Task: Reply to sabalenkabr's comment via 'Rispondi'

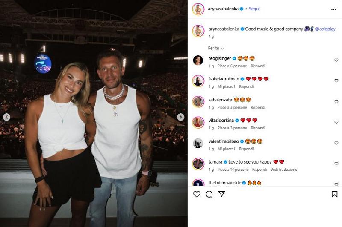Action: click(x=258, y=107)
